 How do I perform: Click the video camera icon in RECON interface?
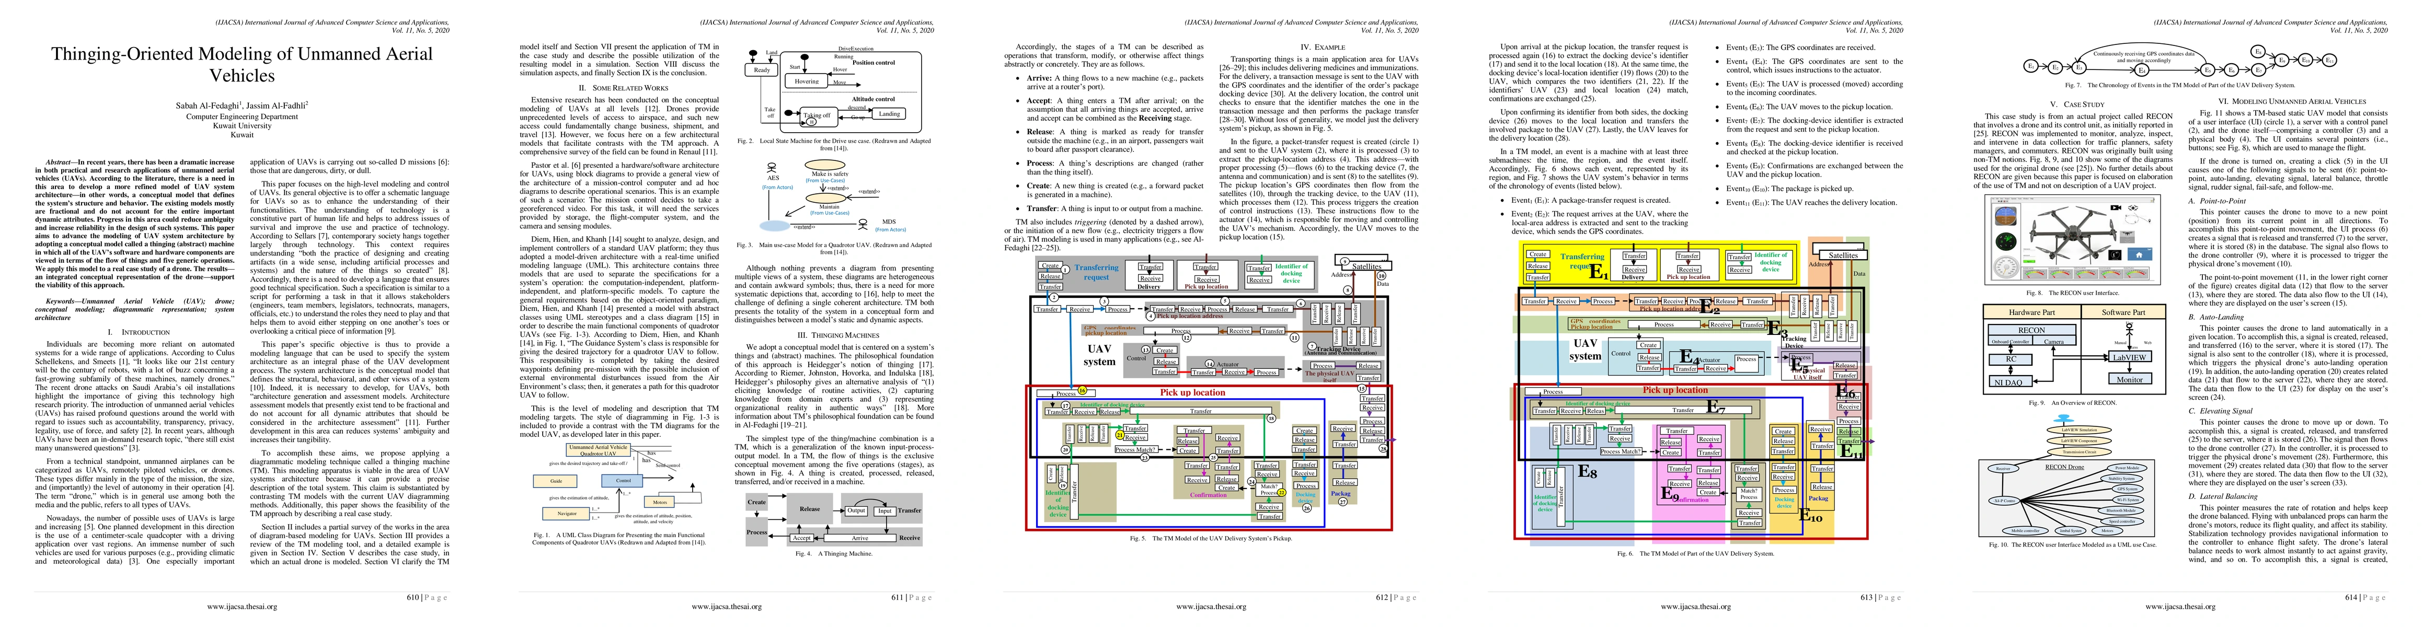2116,208
